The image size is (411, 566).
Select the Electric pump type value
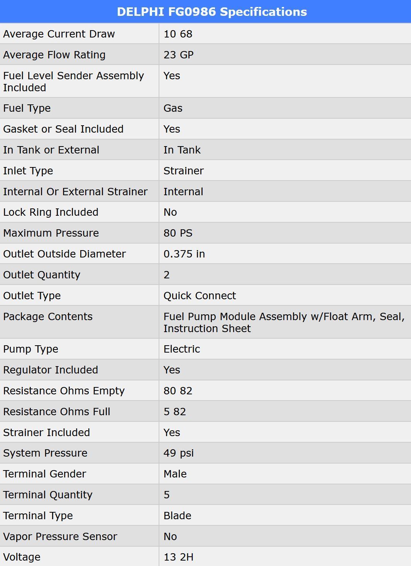182,349
